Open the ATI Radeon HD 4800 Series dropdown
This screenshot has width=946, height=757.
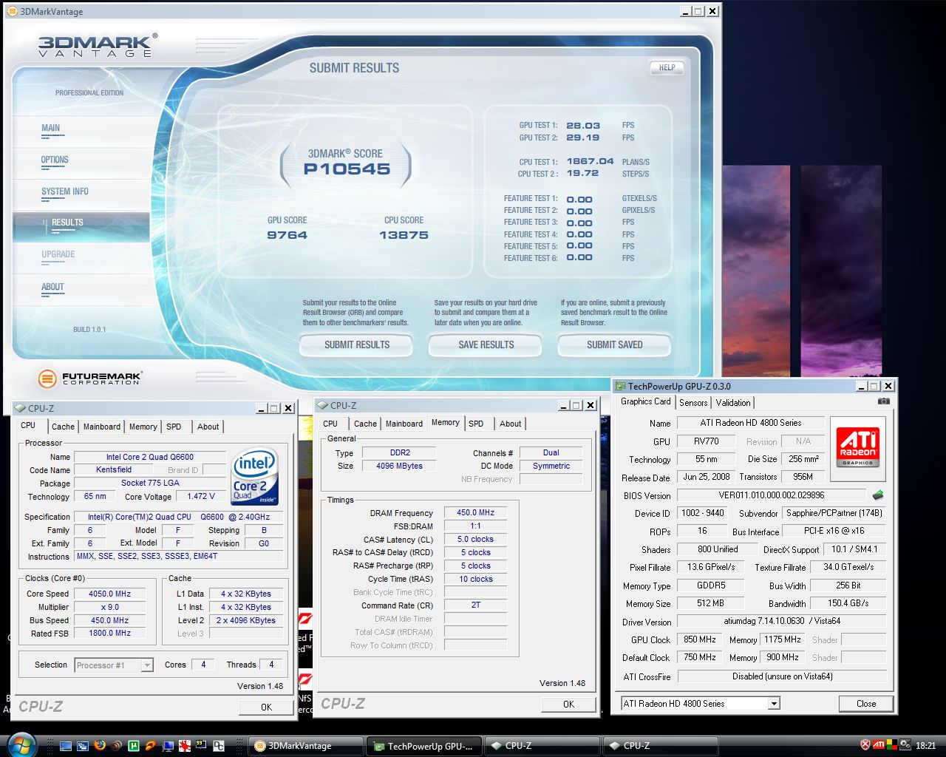(701, 704)
